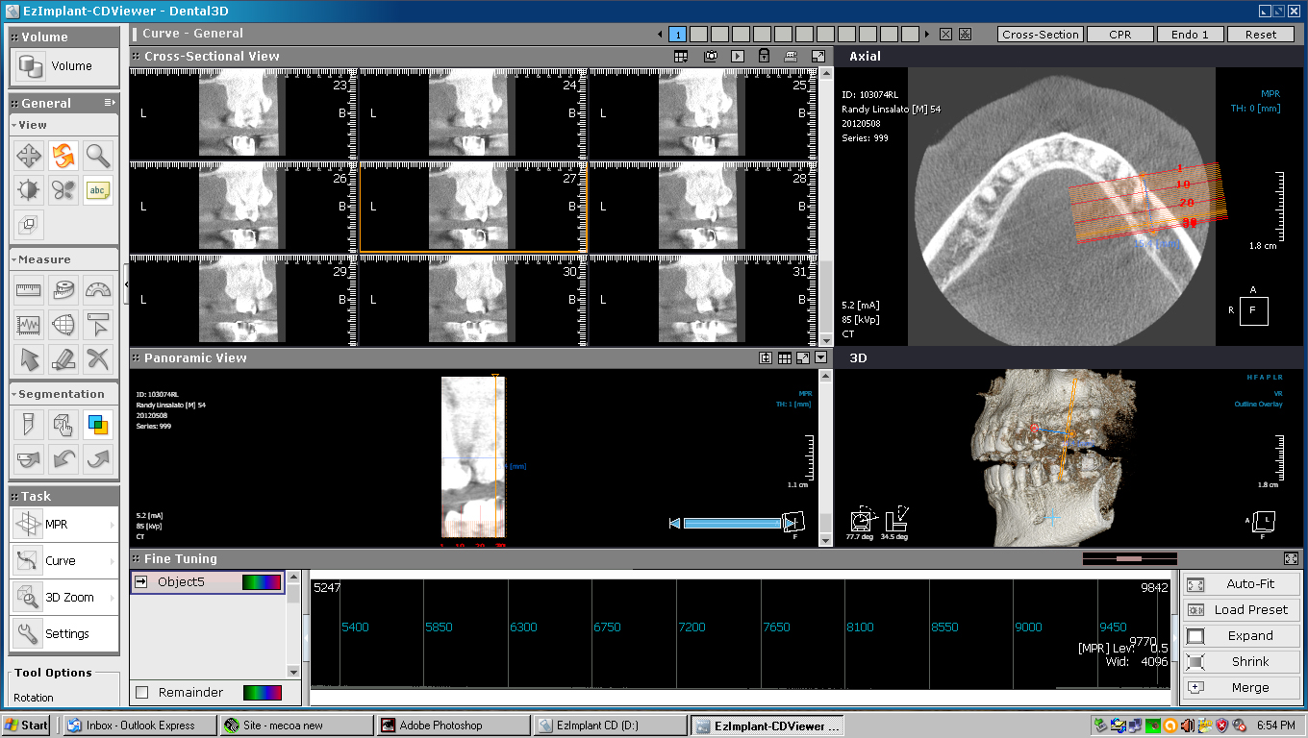Select the Pan (four-arrow) tool
The width and height of the screenshot is (1308, 738).
29,156
